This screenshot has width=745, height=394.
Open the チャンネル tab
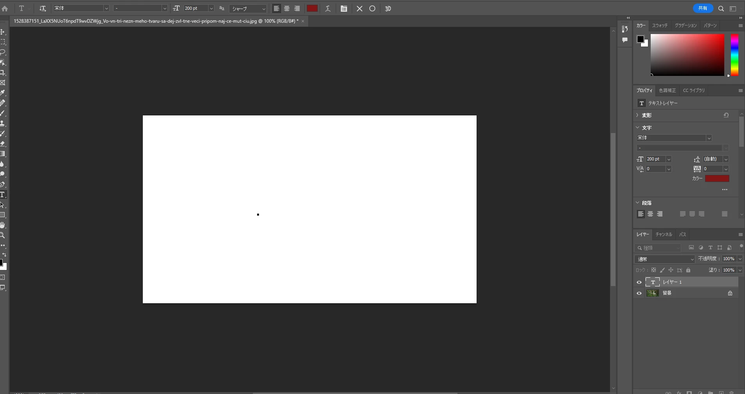point(664,234)
